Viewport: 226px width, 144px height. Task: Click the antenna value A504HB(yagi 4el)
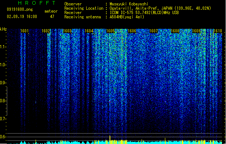127,17
